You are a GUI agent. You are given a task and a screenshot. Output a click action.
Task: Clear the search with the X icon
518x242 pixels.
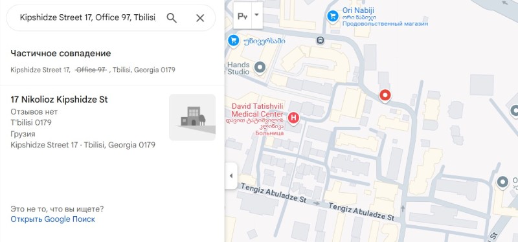tap(200, 18)
